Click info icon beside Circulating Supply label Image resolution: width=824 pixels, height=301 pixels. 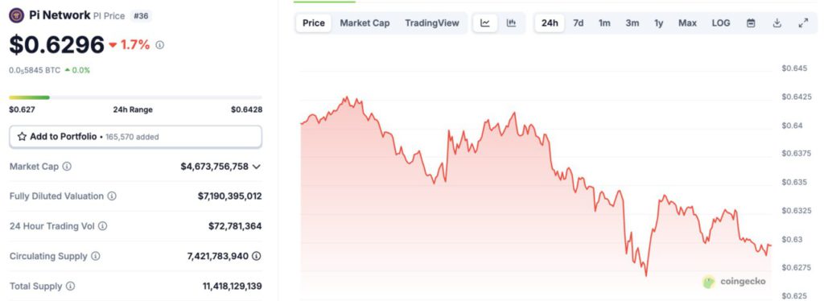[x=96, y=257]
